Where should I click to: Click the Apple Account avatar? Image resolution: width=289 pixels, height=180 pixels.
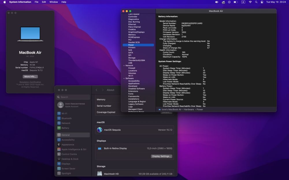tap(60, 105)
